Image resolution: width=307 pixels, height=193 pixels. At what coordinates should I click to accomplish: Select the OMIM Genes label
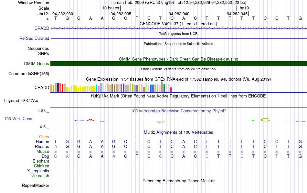tap(36, 63)
